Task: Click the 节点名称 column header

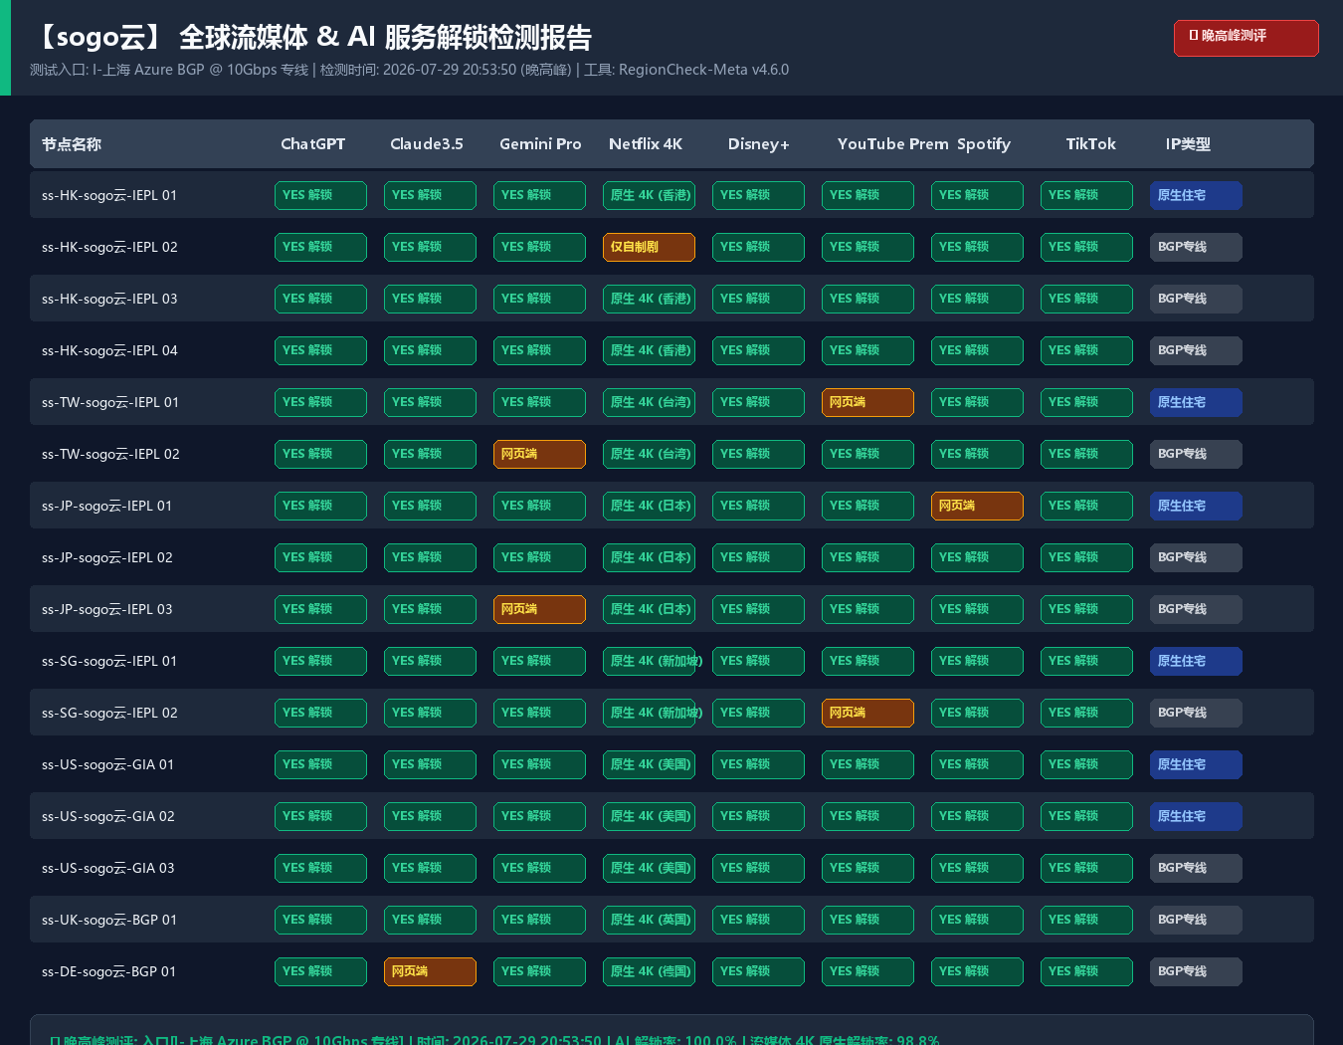Action: coord(72,144)
